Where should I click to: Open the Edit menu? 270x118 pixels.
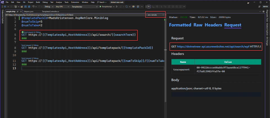[12, 2]
